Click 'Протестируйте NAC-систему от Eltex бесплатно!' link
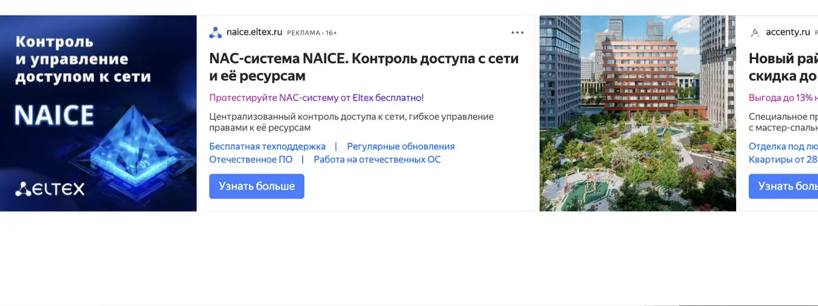This screenshot has height=306, width=818. [316, 98]
